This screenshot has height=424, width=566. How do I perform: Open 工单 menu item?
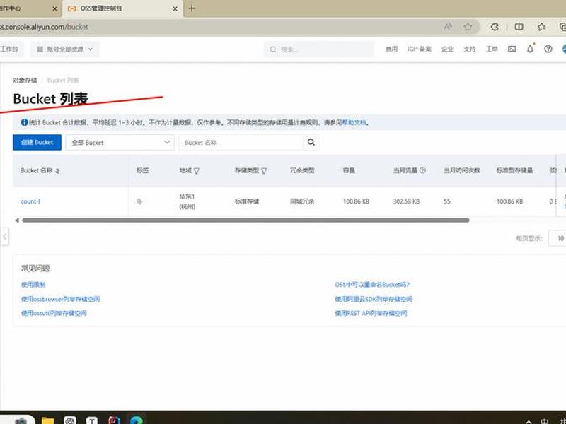coord(491,49)
